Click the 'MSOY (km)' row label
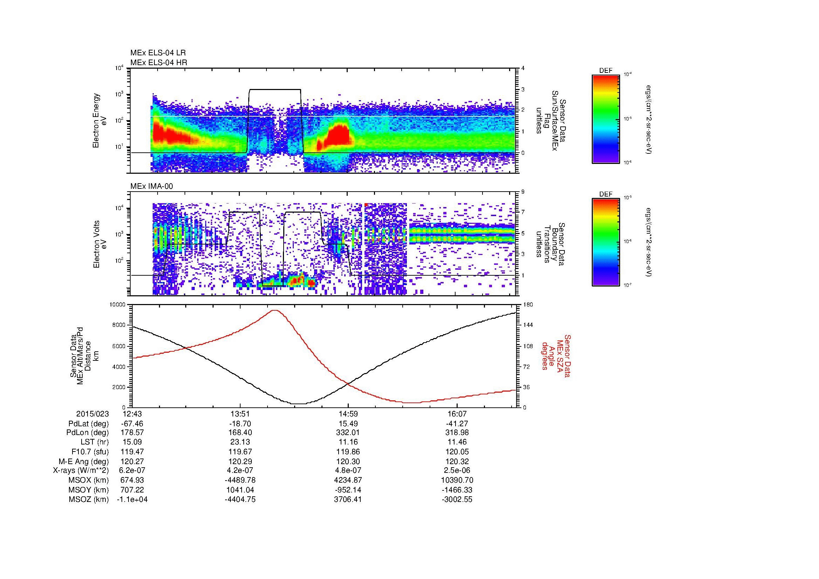This screenshot has height=579, width=819. [x=89, y=490]
